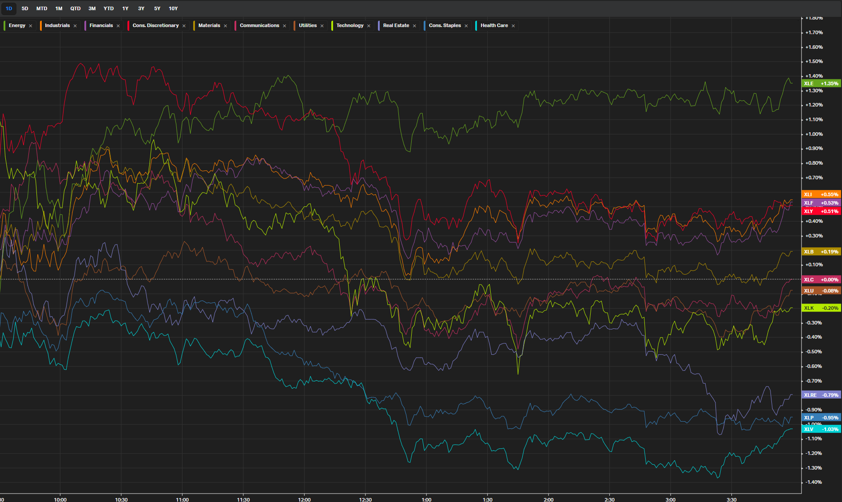The height and width of the screenshot is (502, 842).
Task: Select the 12:30 time axis marker
Action: click(365, 499)
